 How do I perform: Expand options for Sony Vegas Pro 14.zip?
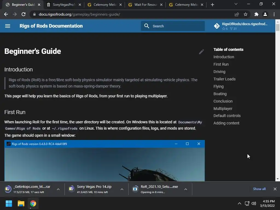(x=122, y=189)
